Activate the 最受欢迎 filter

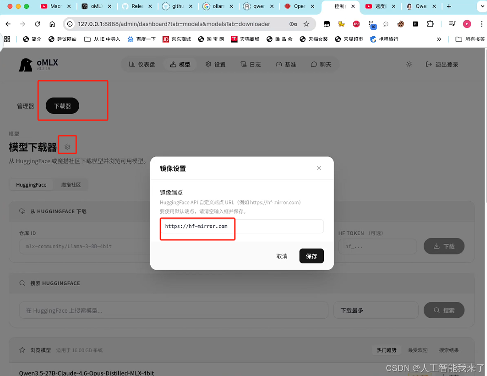point(417,350)
